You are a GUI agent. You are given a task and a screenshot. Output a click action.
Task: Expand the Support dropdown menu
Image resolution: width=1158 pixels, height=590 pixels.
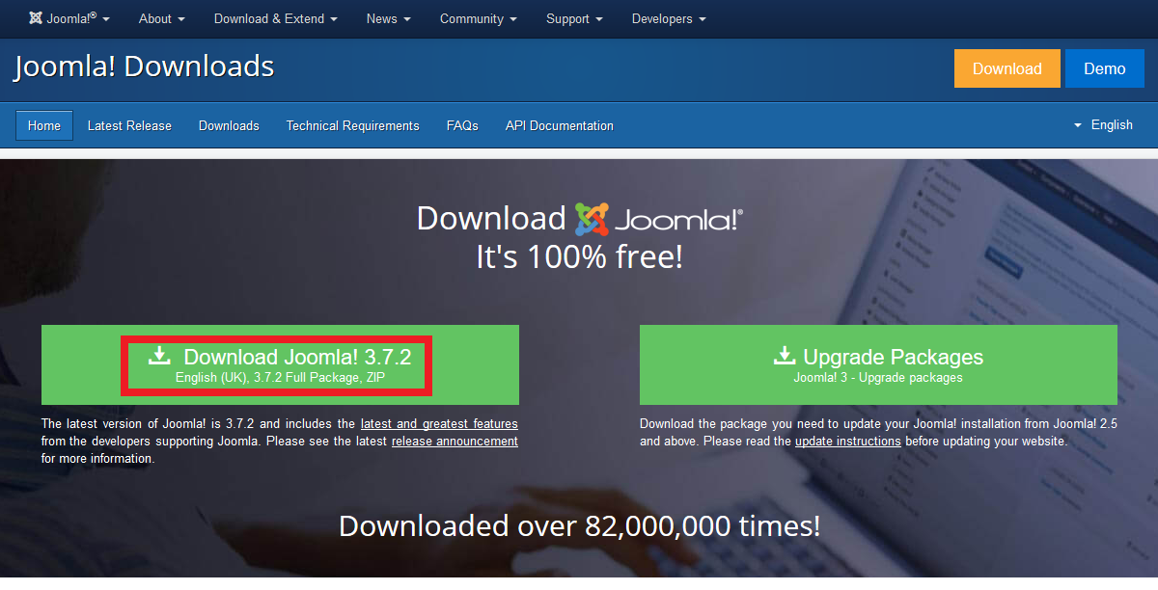[x=574, y=18]
